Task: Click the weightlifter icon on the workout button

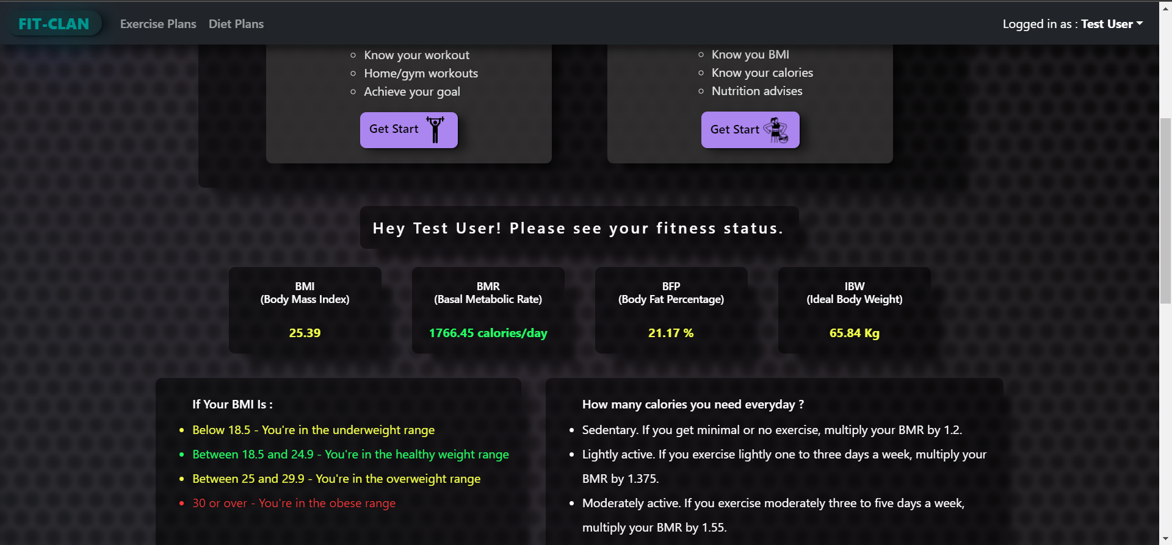Action: 435,129
